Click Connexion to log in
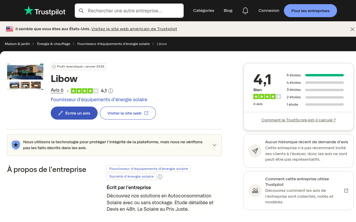356x222 pixels. click(x=269, y=11)
